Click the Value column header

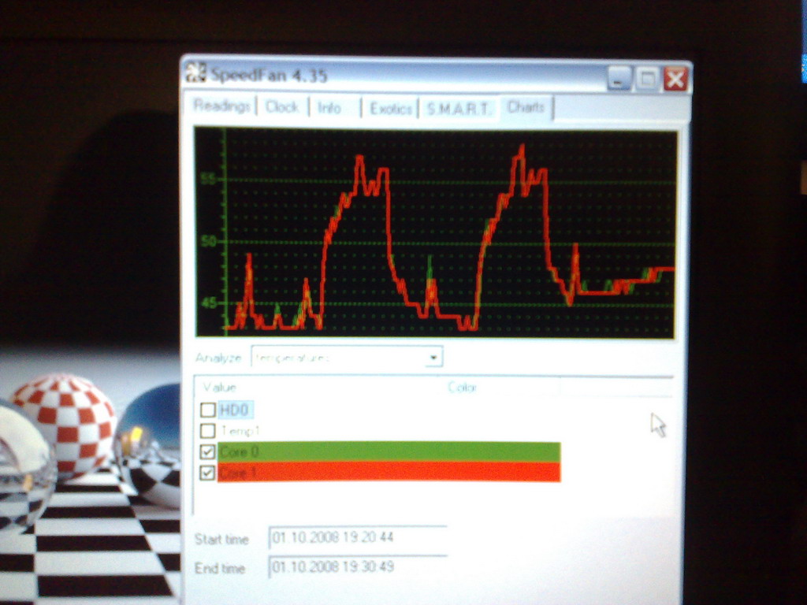tap(318, 387)
